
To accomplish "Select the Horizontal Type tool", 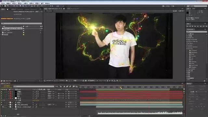I will tap(26, 6).
